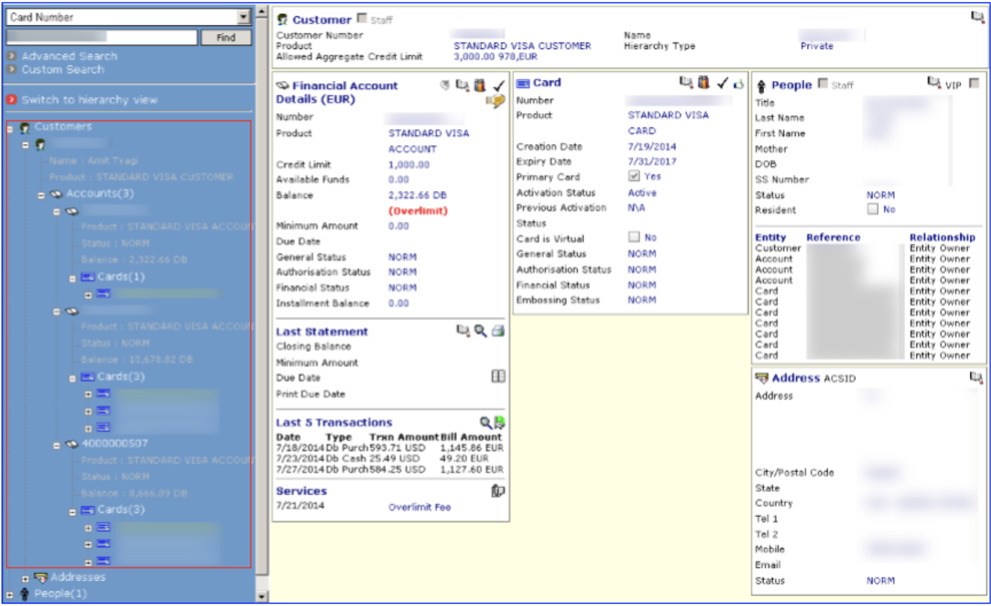Click the edit icon in Card panel header
This screenshot has height=606, width=991.
pyautogui.click(x=686, y=82)
